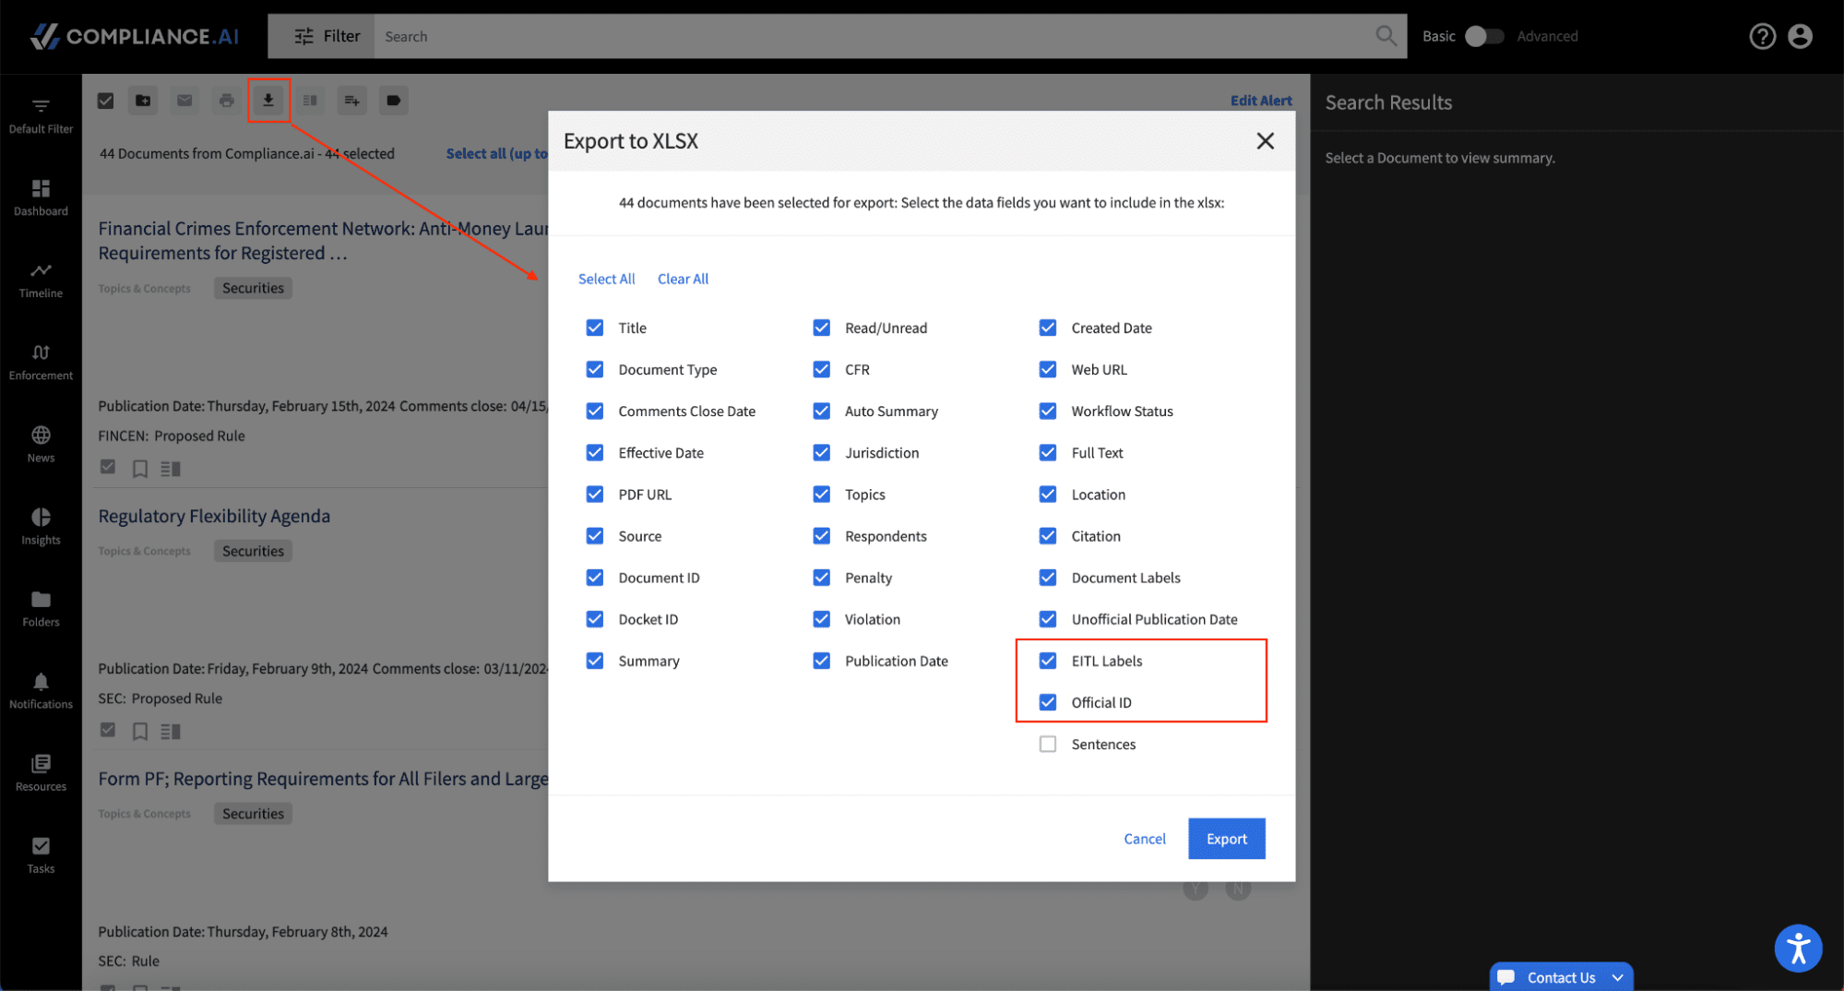Click into the Search input field

coord(867,36)
